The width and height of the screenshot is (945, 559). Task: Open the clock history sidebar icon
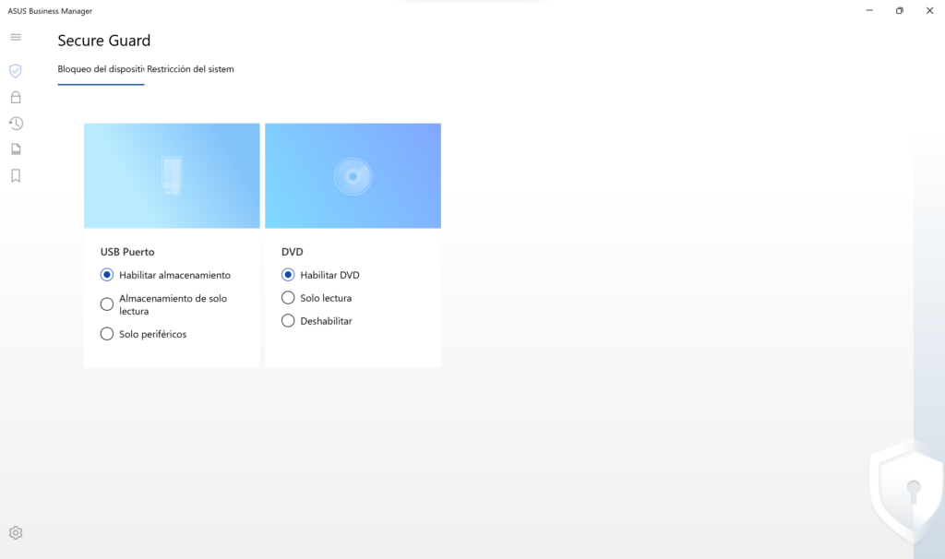[16, 123]
